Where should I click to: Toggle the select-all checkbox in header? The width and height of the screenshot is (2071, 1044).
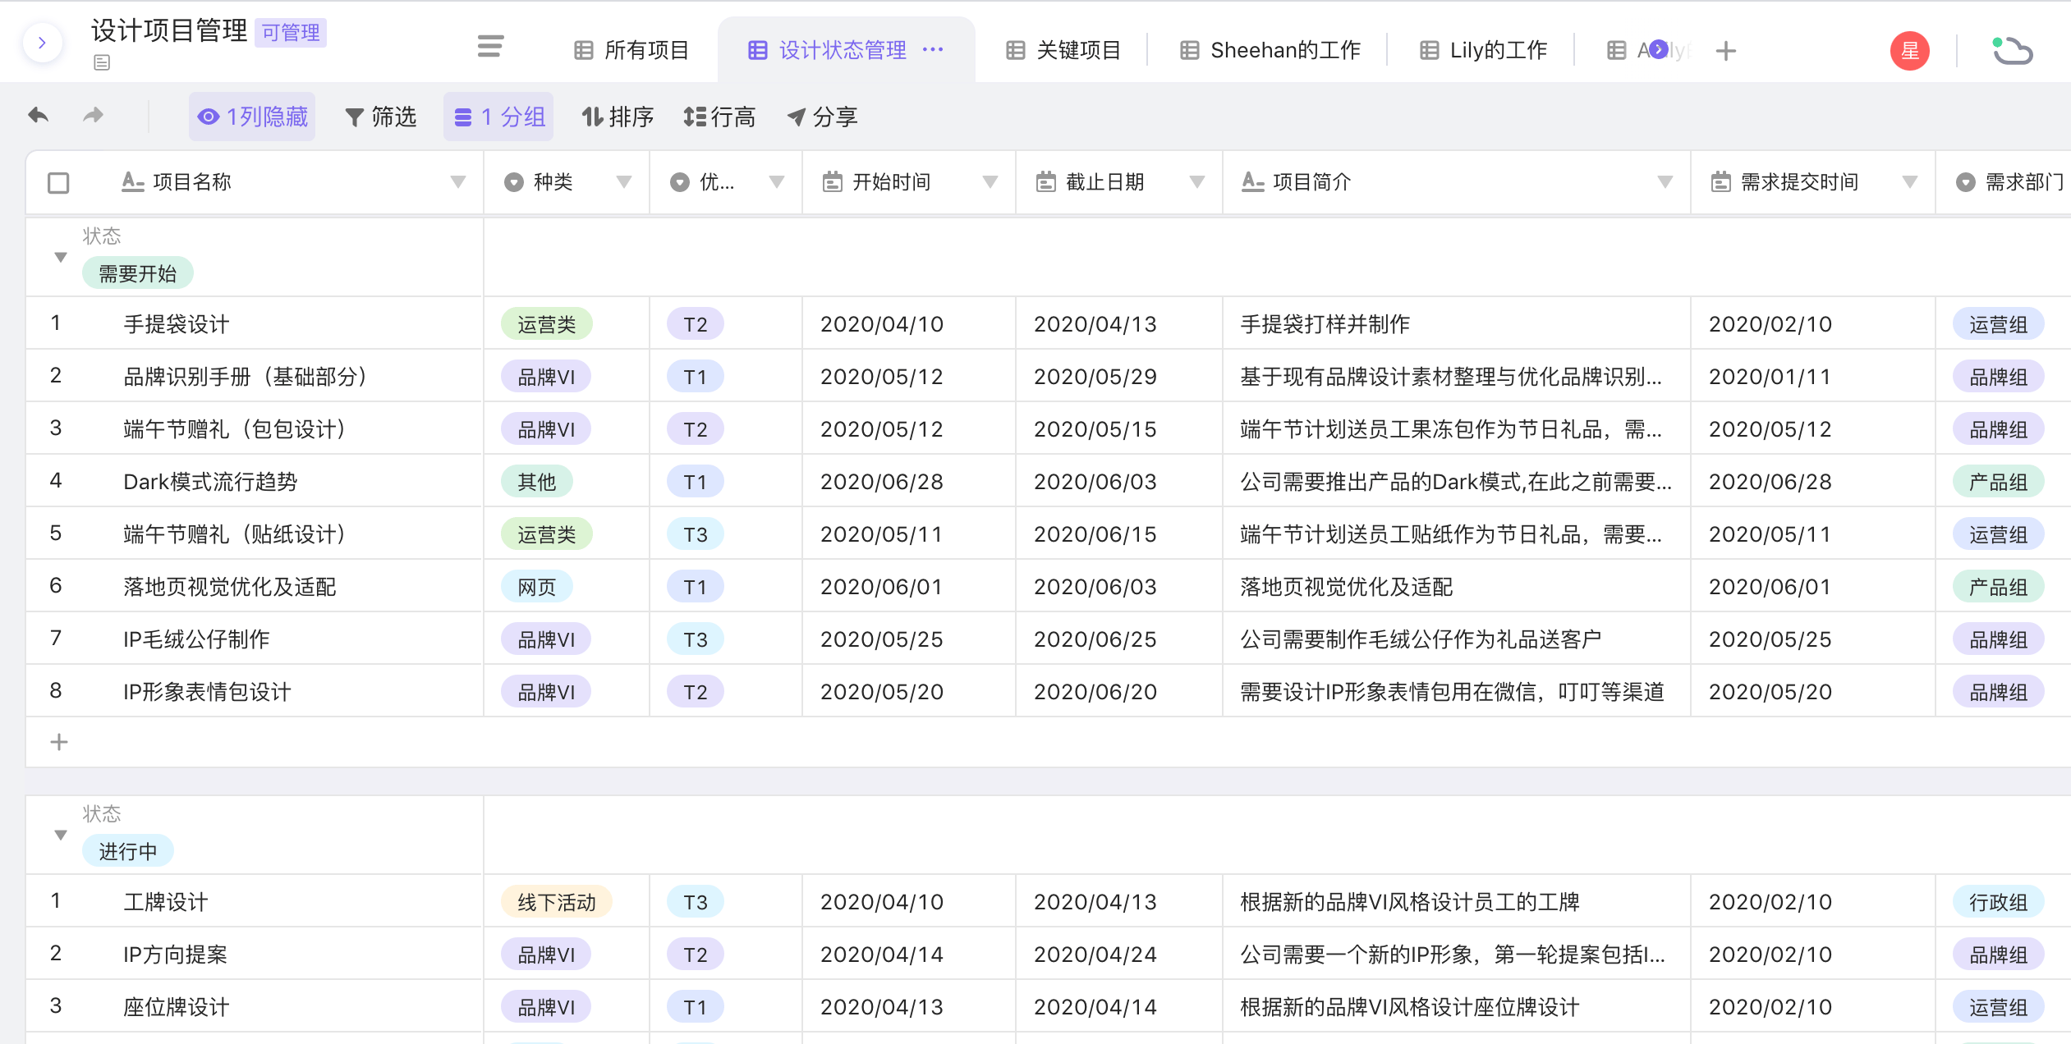point(58,182)
